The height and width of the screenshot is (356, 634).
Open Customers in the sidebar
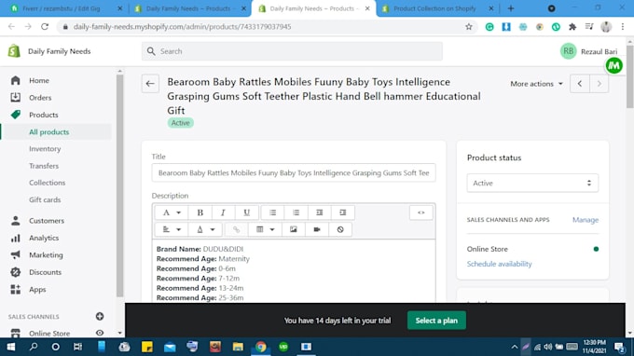click(x=47, y=221)
